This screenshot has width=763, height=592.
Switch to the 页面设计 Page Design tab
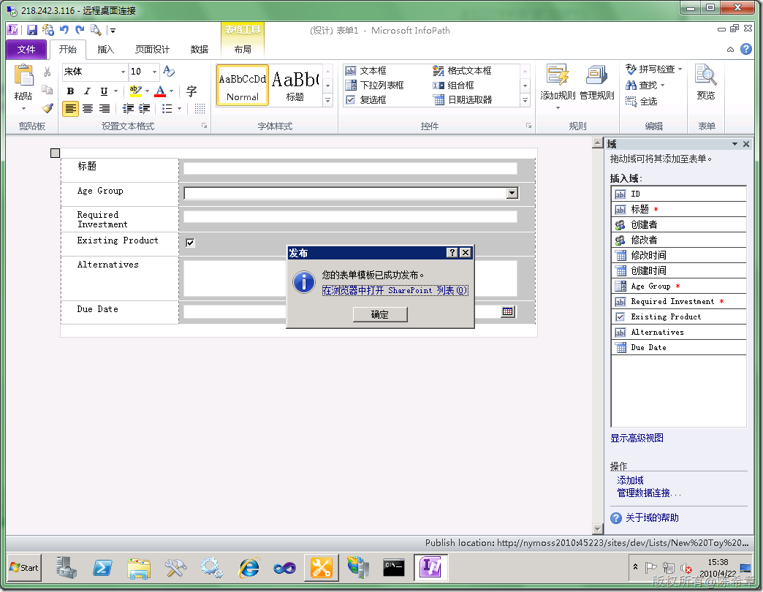click(x=152, y=50)
